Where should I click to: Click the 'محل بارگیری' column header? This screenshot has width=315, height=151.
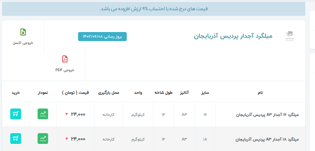[x=109, y=93]
